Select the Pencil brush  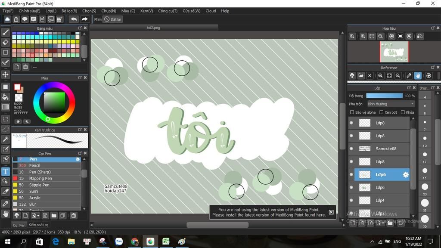[x=47, y=166]
